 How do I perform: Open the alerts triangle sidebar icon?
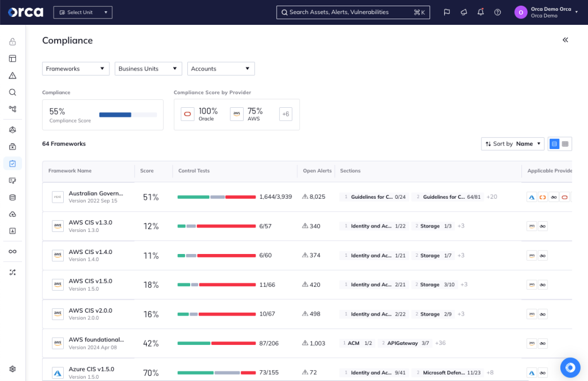(12, 76)
